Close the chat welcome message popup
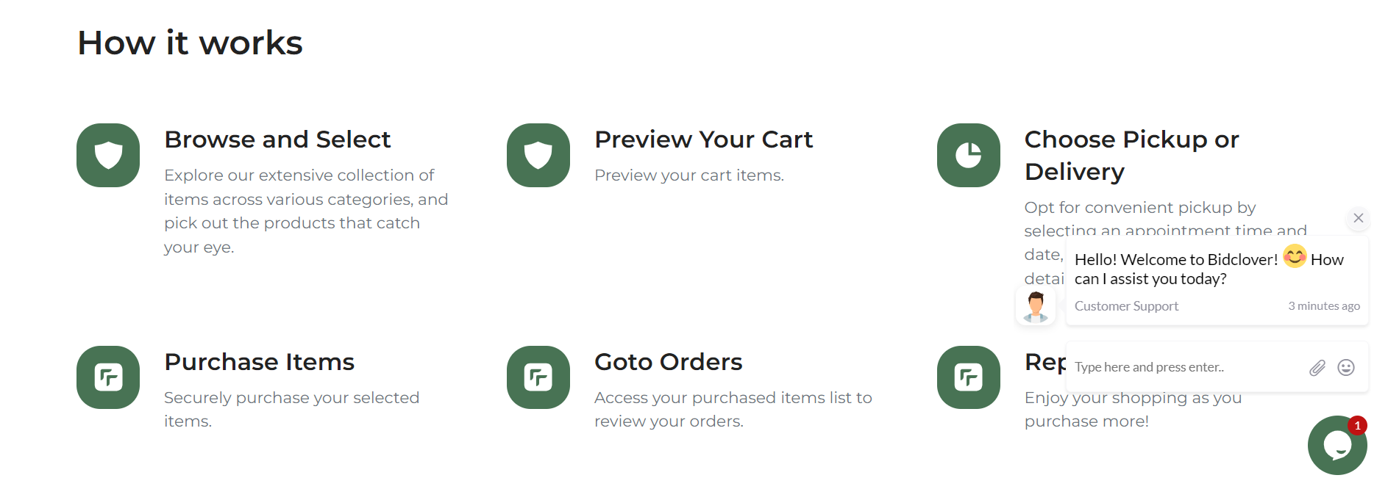The height and width of the screenshot is (489, 1388). click(1358, 218)
